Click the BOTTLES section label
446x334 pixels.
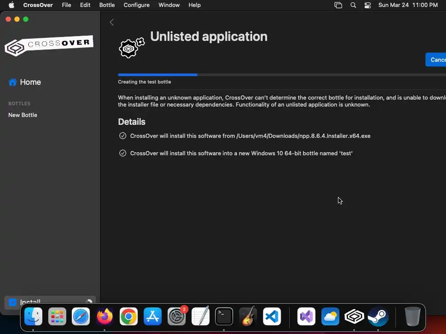[x=19, y=104]
